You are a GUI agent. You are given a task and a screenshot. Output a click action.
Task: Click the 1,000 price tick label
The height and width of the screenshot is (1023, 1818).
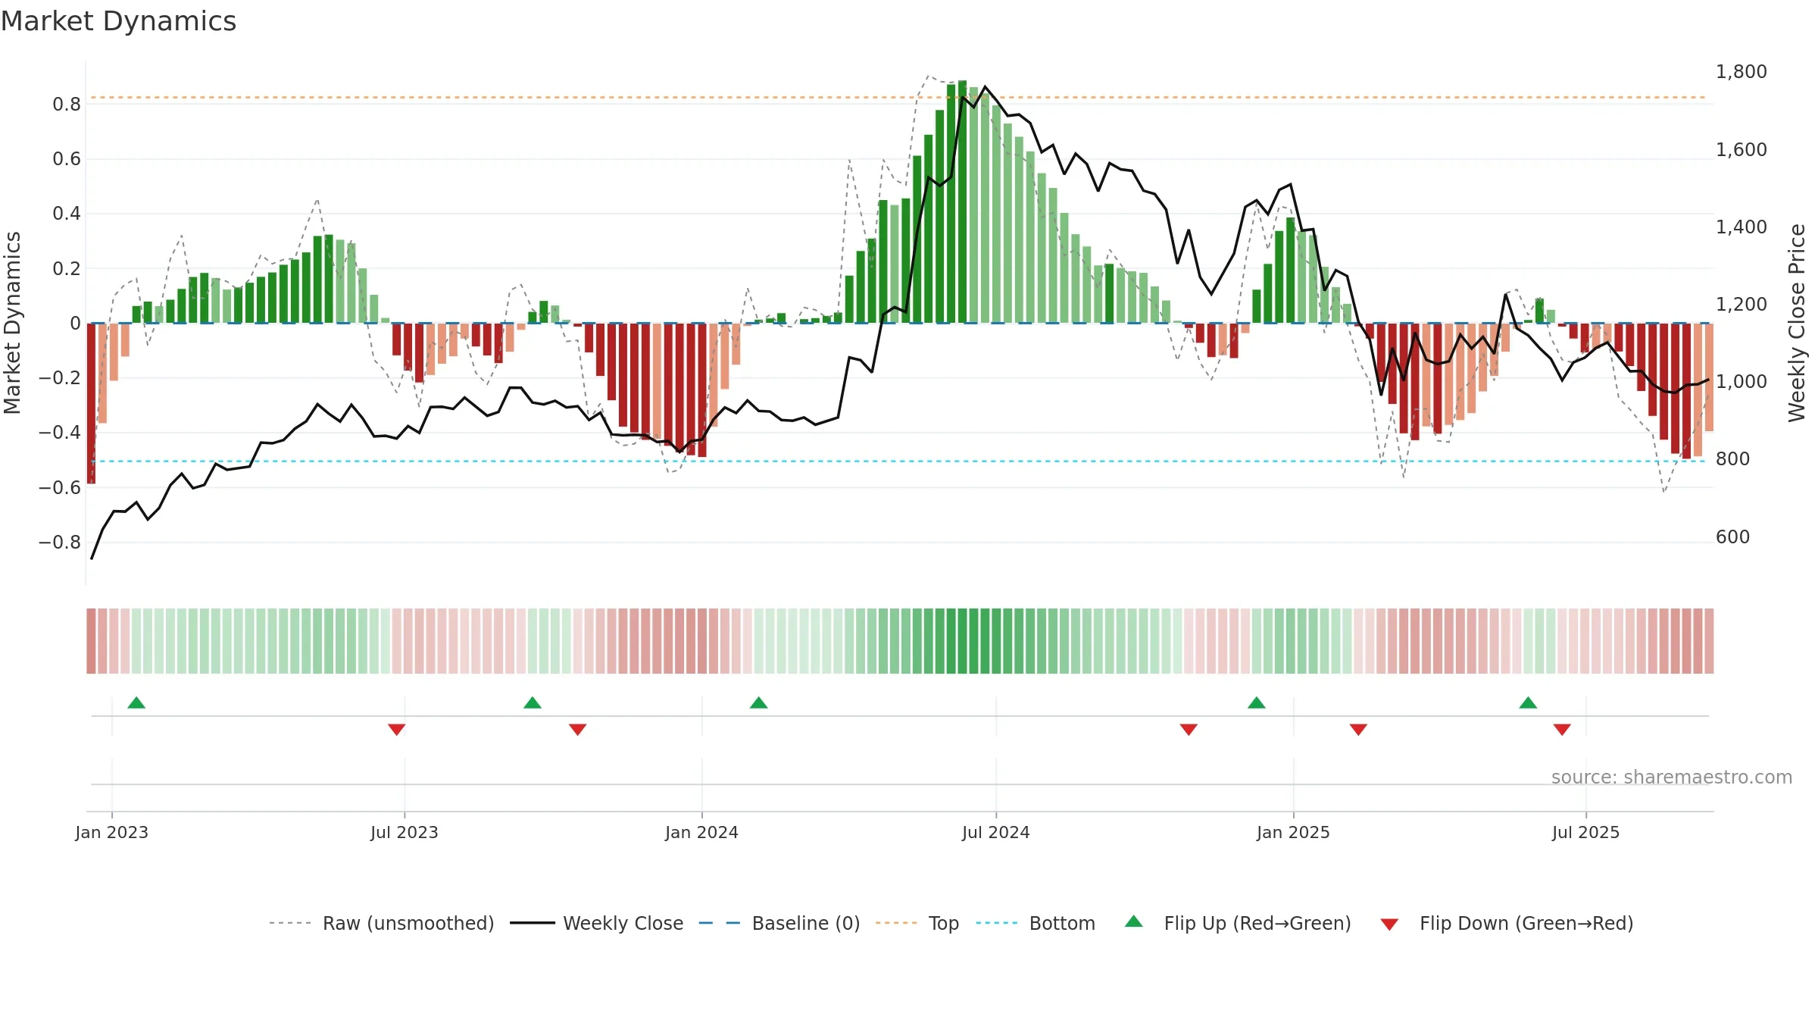click(1741, 382)
